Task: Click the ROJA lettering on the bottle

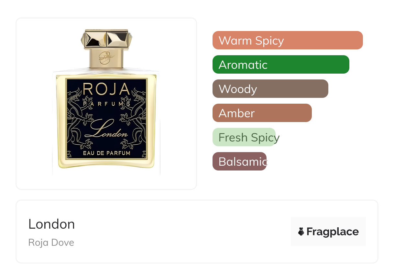Action: 106,89
